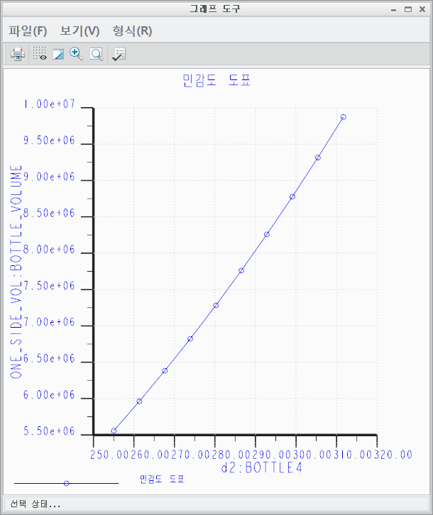This screenshot has height=515, width=433.
Task: Select the zoom in magnifier tool
Action: point(76,53)
